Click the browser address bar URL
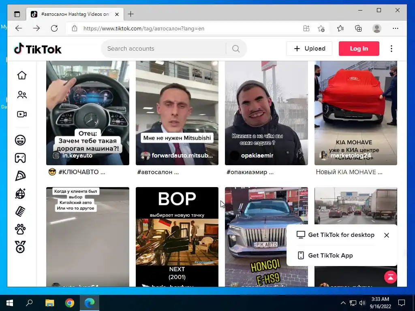415x311 pixels. [144, 29]
